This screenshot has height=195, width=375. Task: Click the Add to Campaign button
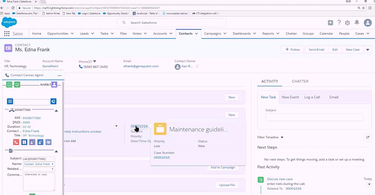click(x=223, y=168)
